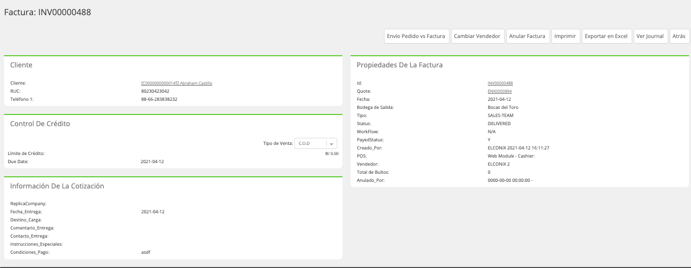The image size is (691, 268).
Task: Click the Teléfono 1: label
Action: click(x=22, y=99)
